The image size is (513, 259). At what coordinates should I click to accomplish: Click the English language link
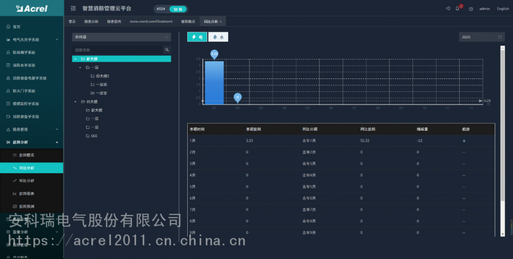[502, 9]
